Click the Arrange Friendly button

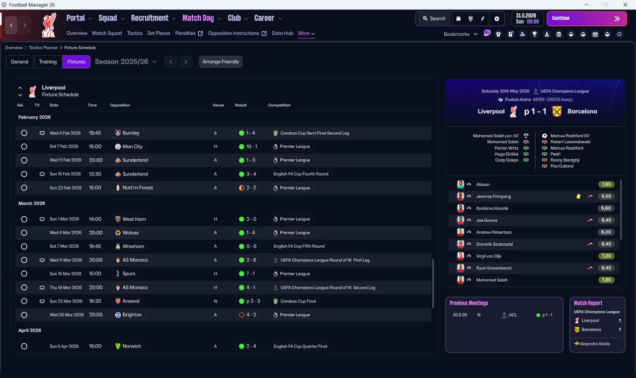221,62
